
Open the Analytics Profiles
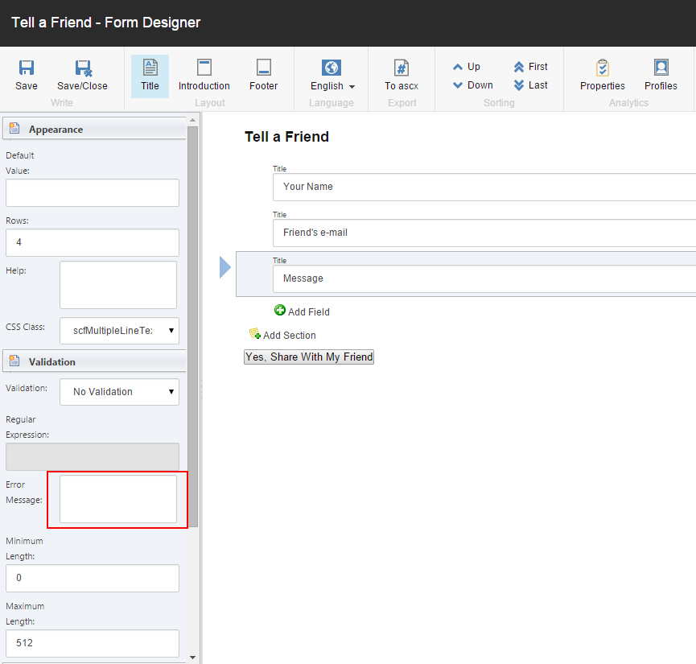(660, 76)
